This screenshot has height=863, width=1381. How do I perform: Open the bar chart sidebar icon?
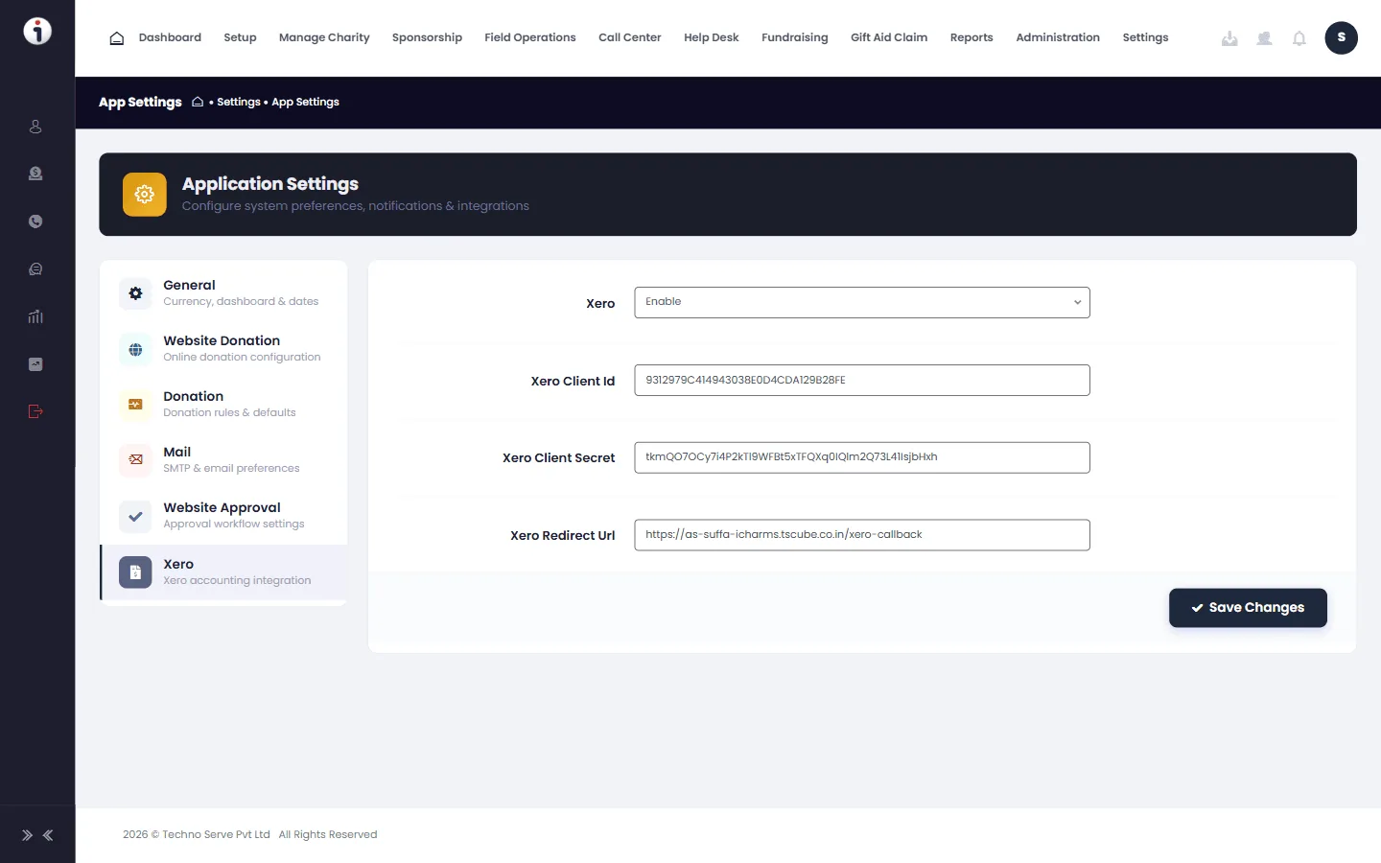(x=35, y=316)
